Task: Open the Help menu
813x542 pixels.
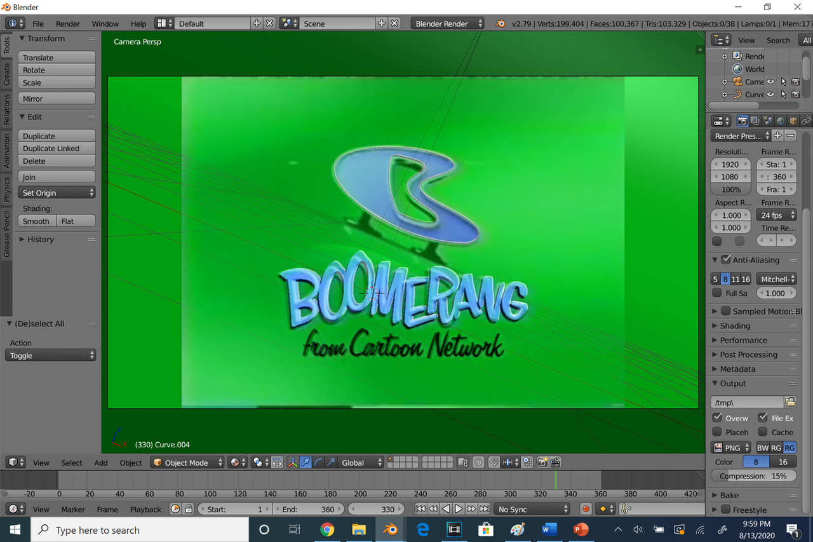Action: (138, 24)
